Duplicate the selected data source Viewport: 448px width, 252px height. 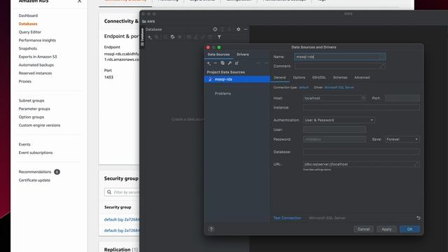point(223,63)
